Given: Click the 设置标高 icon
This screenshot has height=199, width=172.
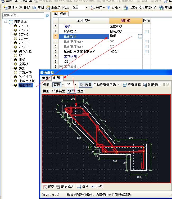Looking at the screenshot, I should (x=125, y=85).
